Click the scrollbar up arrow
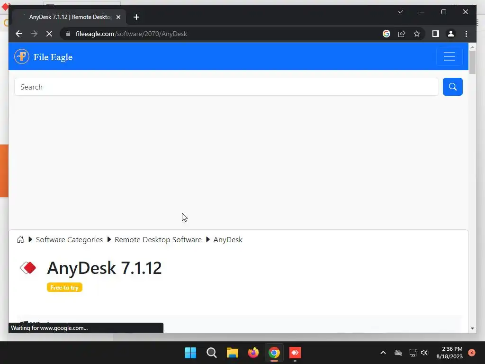 pyautogui.click(x=472, y=47)
